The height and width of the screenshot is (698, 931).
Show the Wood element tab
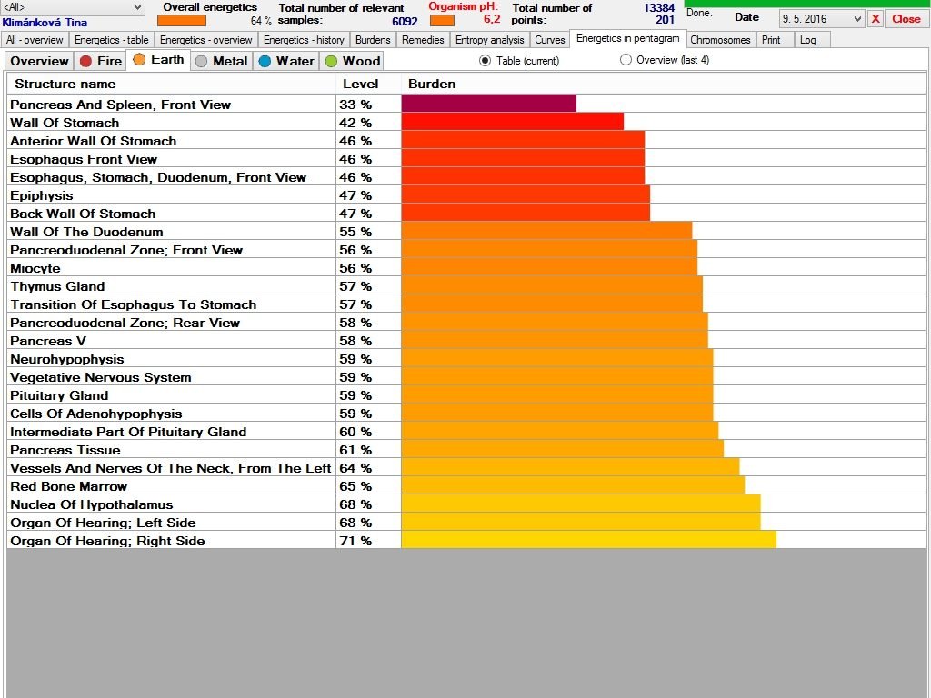point(352,61)
